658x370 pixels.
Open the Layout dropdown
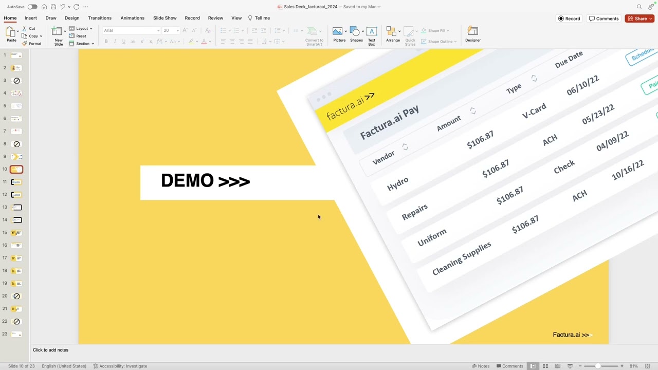point(81,29)
